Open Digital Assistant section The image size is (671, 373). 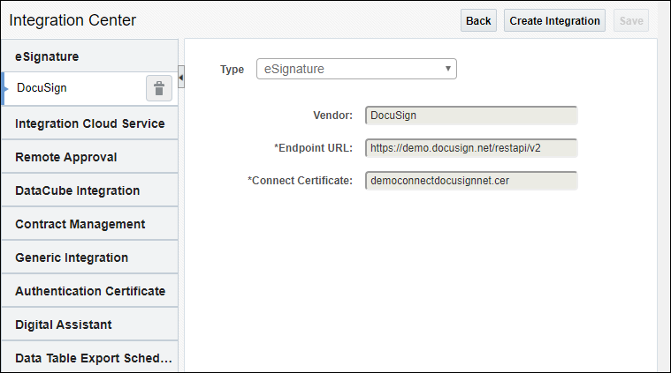pos(89,325)
